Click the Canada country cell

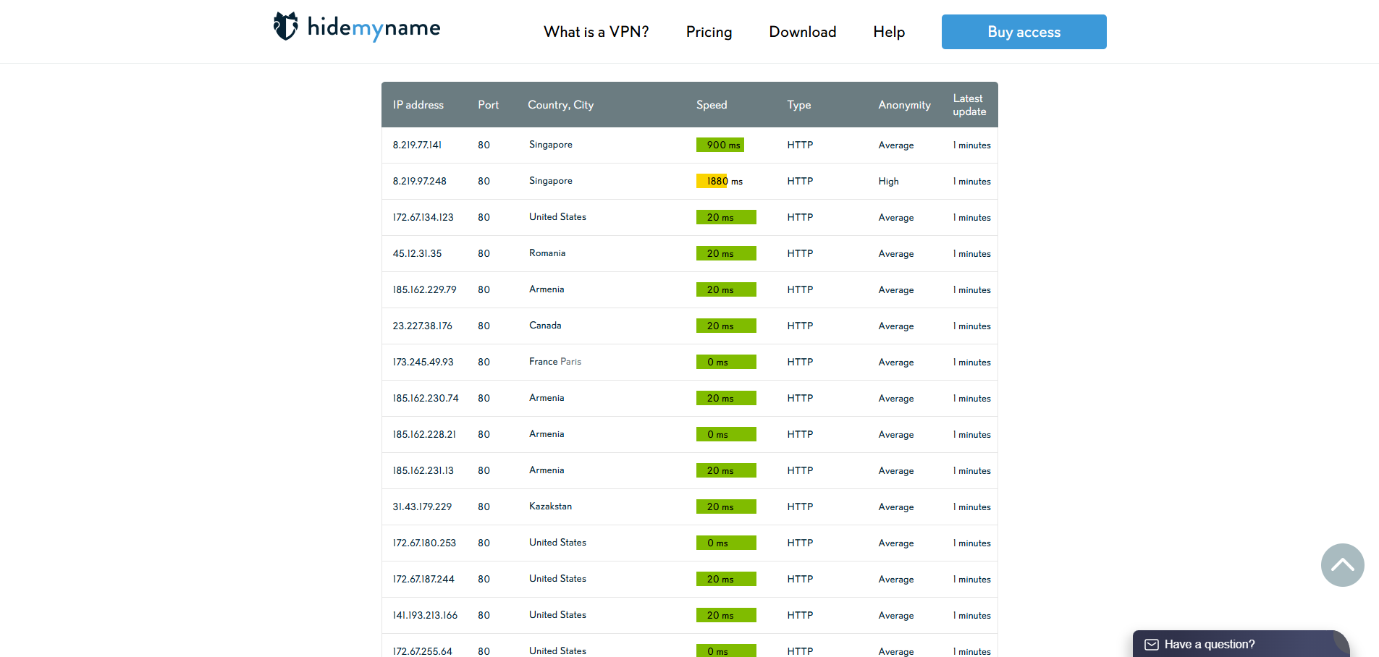click(545, 326)
